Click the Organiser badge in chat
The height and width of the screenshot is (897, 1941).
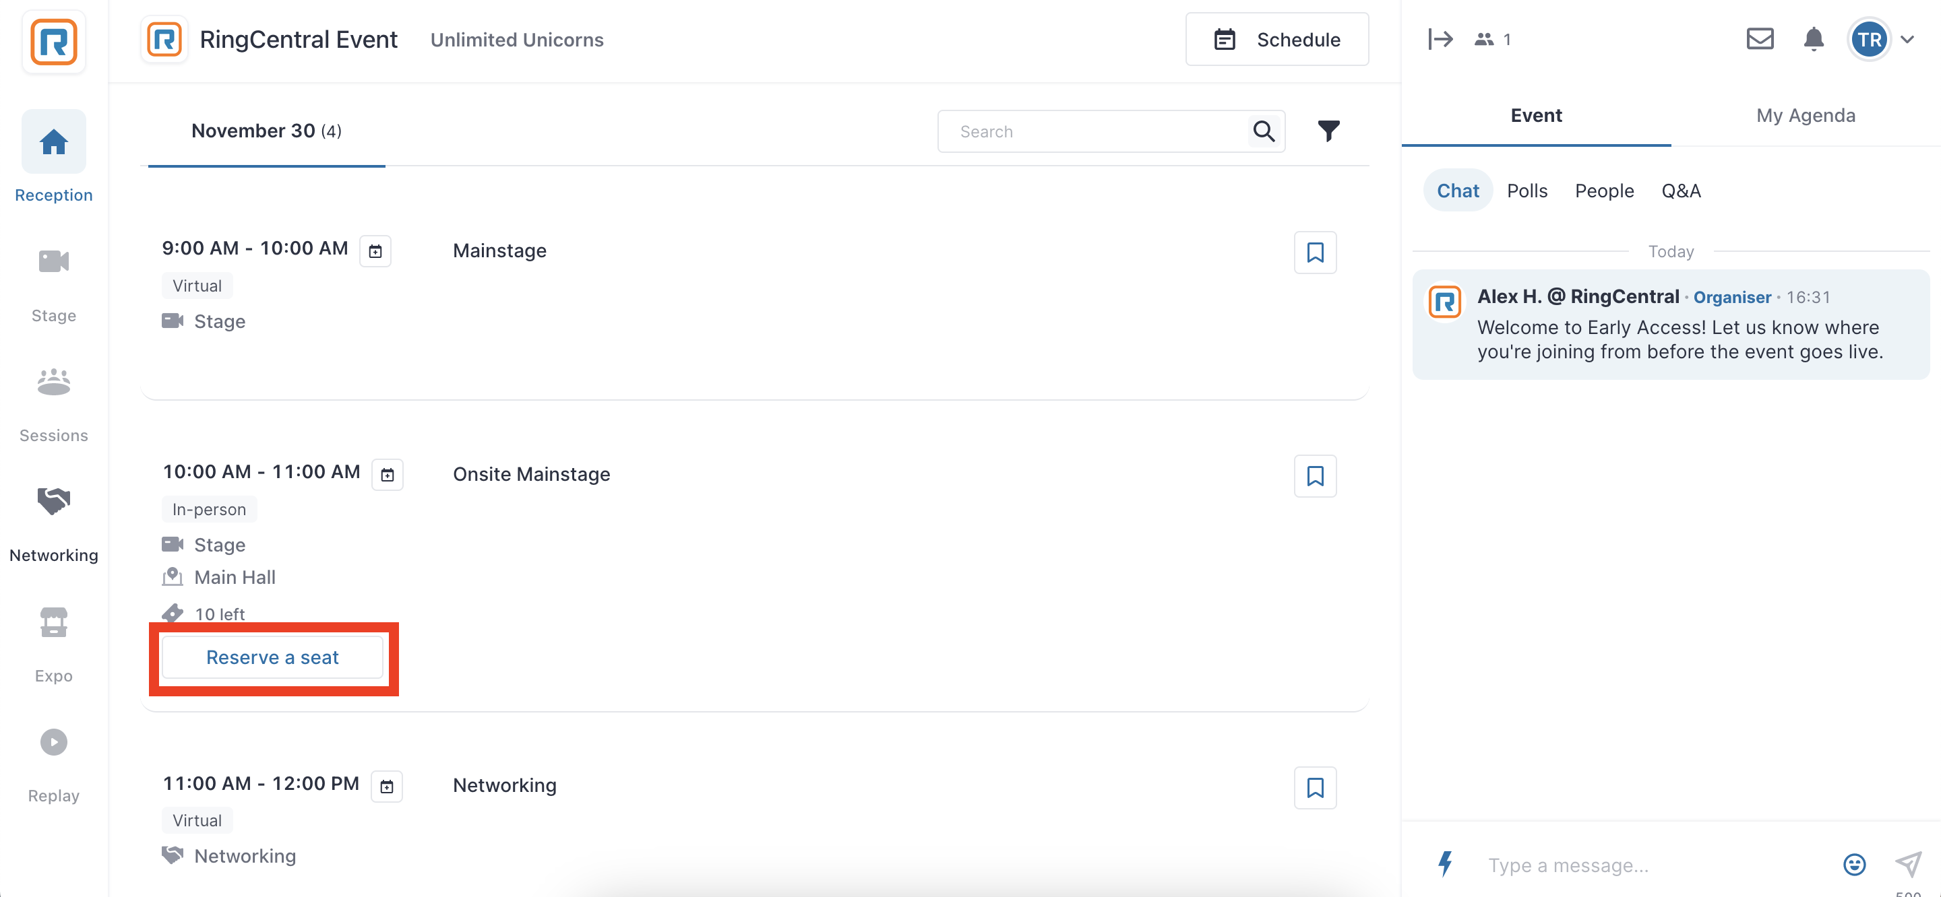click(1731, 298)
